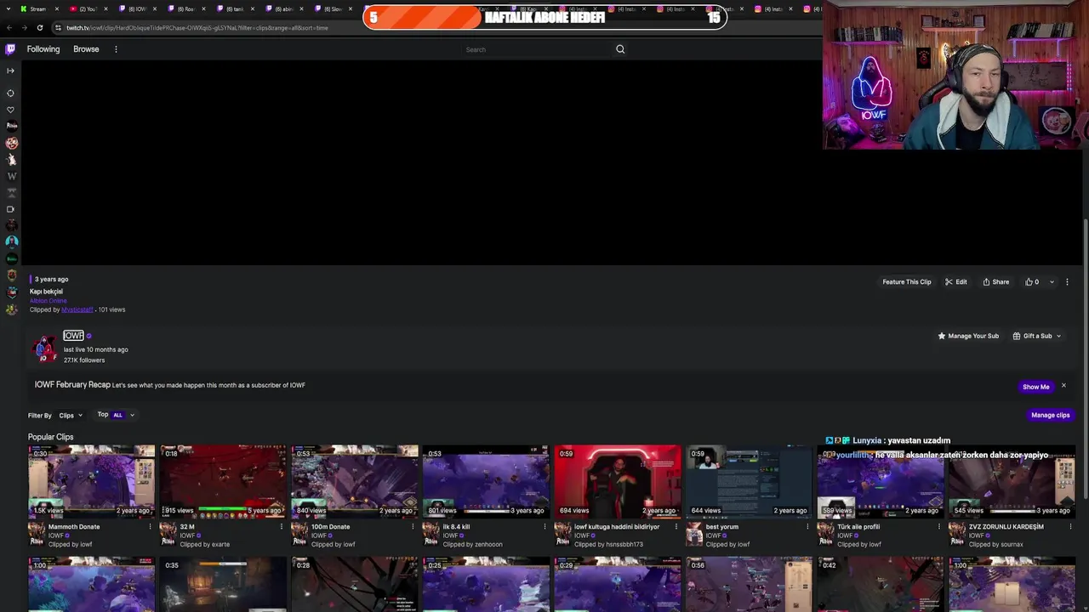Click the 'Clipped by zenhooon' text
Image resolution: width=1089 pixels, height=612 pixels.
coord(472,545)
